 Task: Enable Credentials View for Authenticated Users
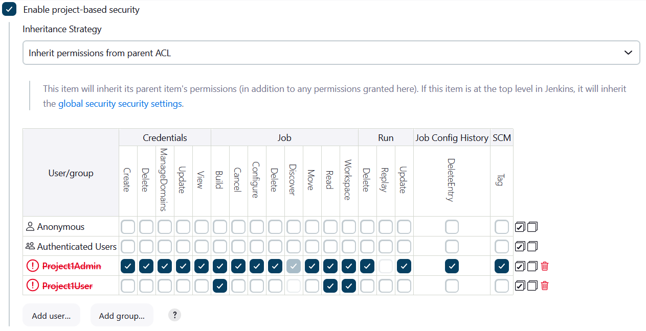pyautogui.click(x=201, y=246)
